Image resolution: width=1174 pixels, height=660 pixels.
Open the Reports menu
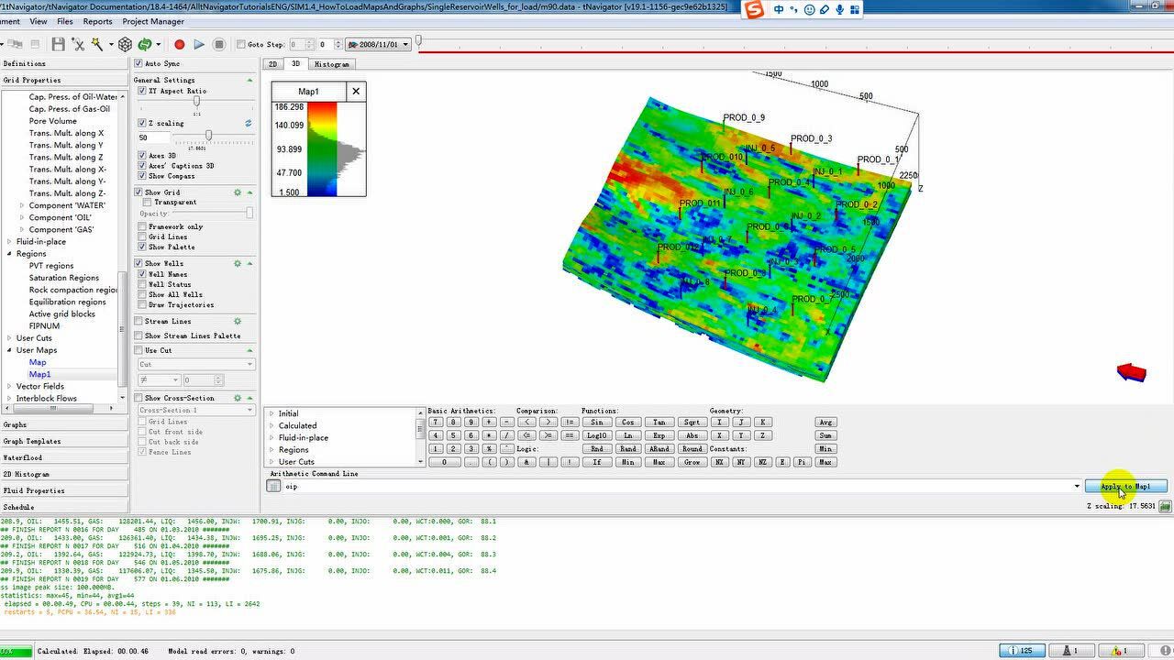[x=97, y=21]
